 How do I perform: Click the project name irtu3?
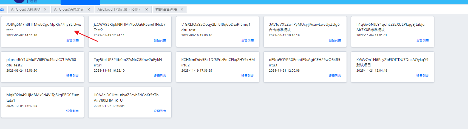pos(273,65)
